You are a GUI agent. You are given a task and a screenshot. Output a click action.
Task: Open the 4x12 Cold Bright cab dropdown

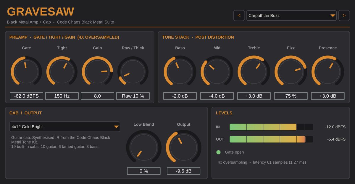tap(65, 126)
